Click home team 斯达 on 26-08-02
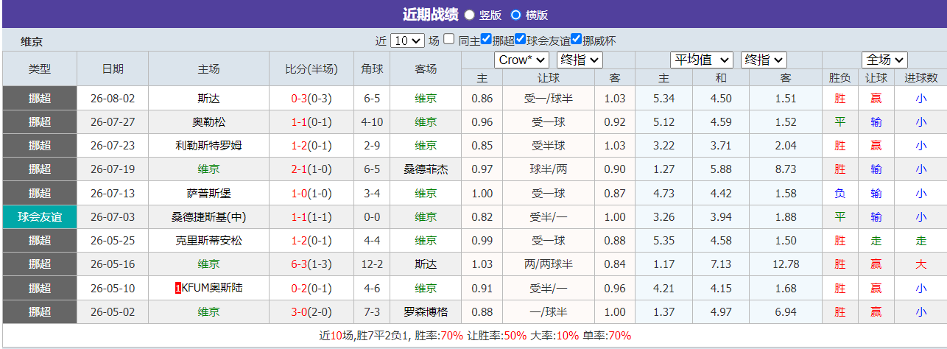This screenshot has width=947, height=349. pyautogui.click(x=208, y=98)
